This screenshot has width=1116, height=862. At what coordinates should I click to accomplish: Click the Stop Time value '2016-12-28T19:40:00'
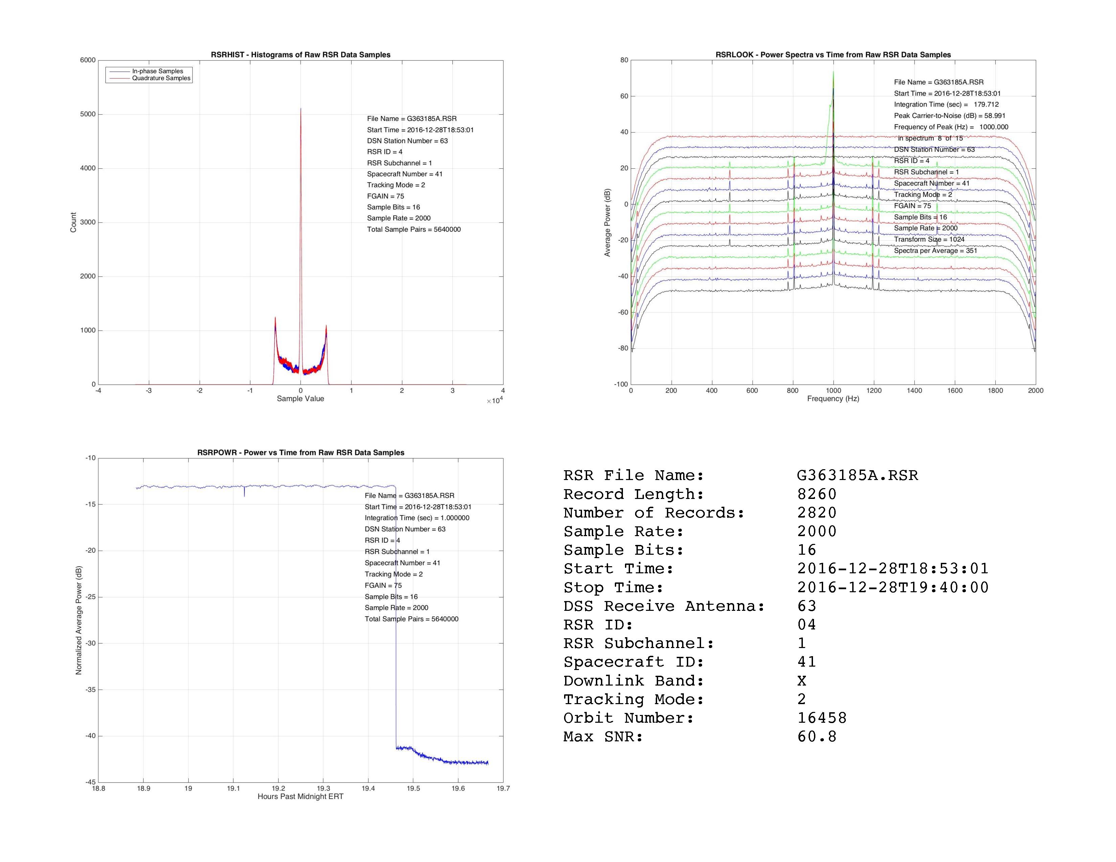pyautogui.click(x=893, y=587)
